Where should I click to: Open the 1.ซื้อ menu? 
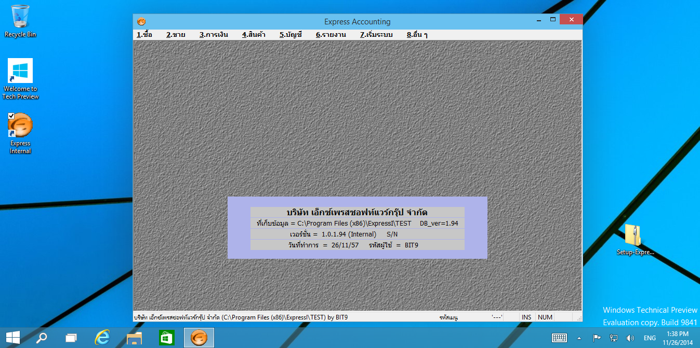[x=144, y=35]
